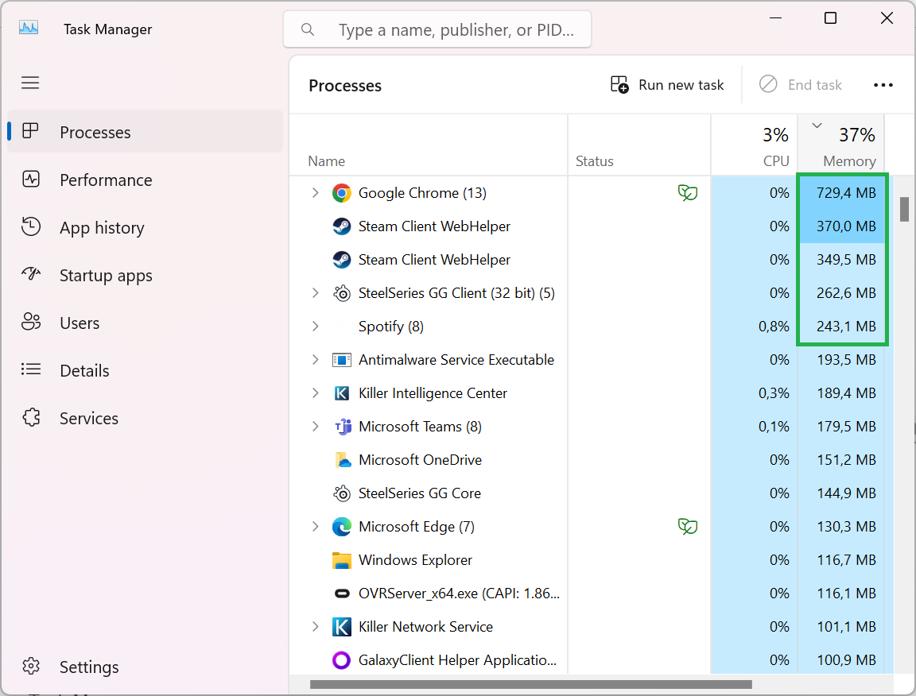916x696 pixels.
Task: Select Processes in the navigation menu
Action: pos(95,132)
